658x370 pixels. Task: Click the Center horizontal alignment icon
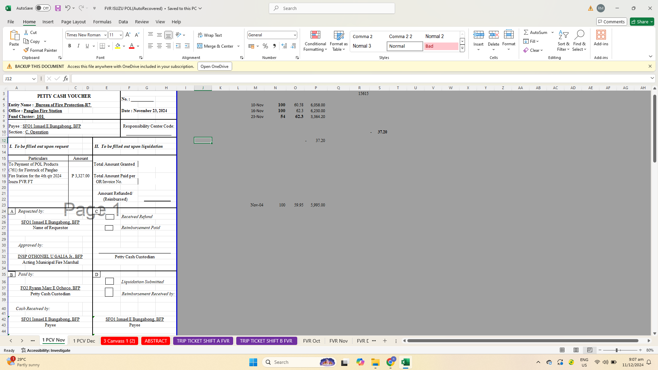(159, 46)
